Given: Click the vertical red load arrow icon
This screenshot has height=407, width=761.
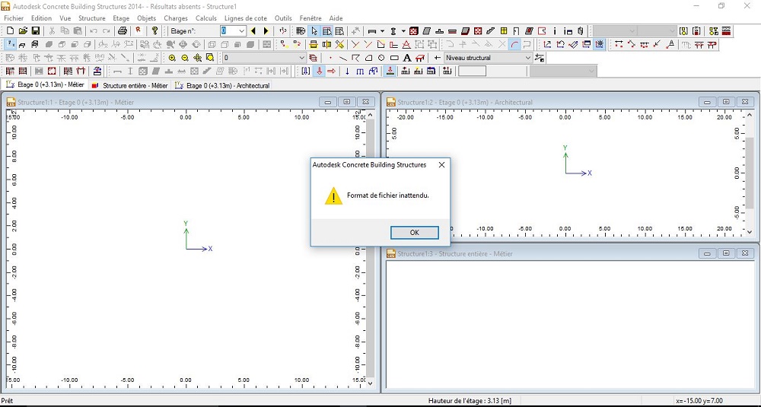Looking at the screenshot, I should tap(319, 72).
